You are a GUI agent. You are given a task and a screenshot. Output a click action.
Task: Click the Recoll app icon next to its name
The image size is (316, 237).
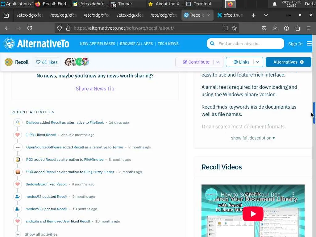9,62
